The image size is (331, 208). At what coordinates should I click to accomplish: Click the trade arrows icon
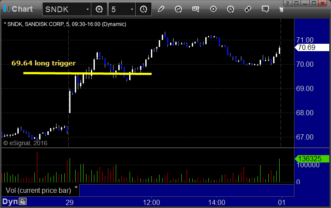point(248,9)
